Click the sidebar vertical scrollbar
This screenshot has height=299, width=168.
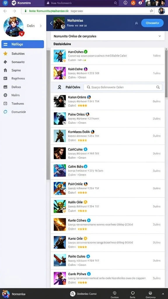pyautogui.click(x=48, y=115)
